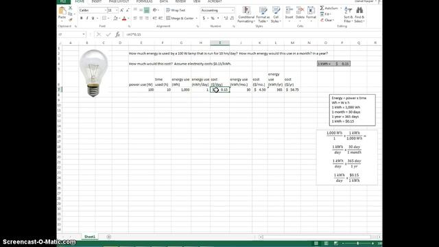Image resolution: width=439 pixels, height=247 pixels.
Task: Click the Increase Decimal icon
Action: pos(226,19)
